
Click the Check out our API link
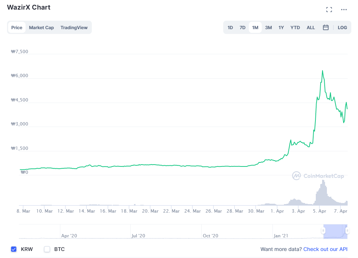click(325, 249)
